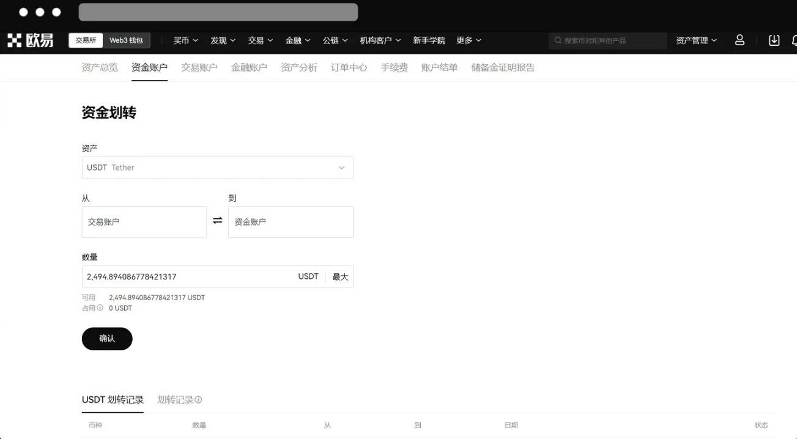Click available balance 2,494.894086778421317 USDT
This screenshot has height=439, width=797.
click(x=157, y=298)
